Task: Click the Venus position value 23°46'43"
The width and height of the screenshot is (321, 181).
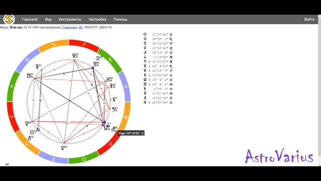Action: tap(160, 48)
